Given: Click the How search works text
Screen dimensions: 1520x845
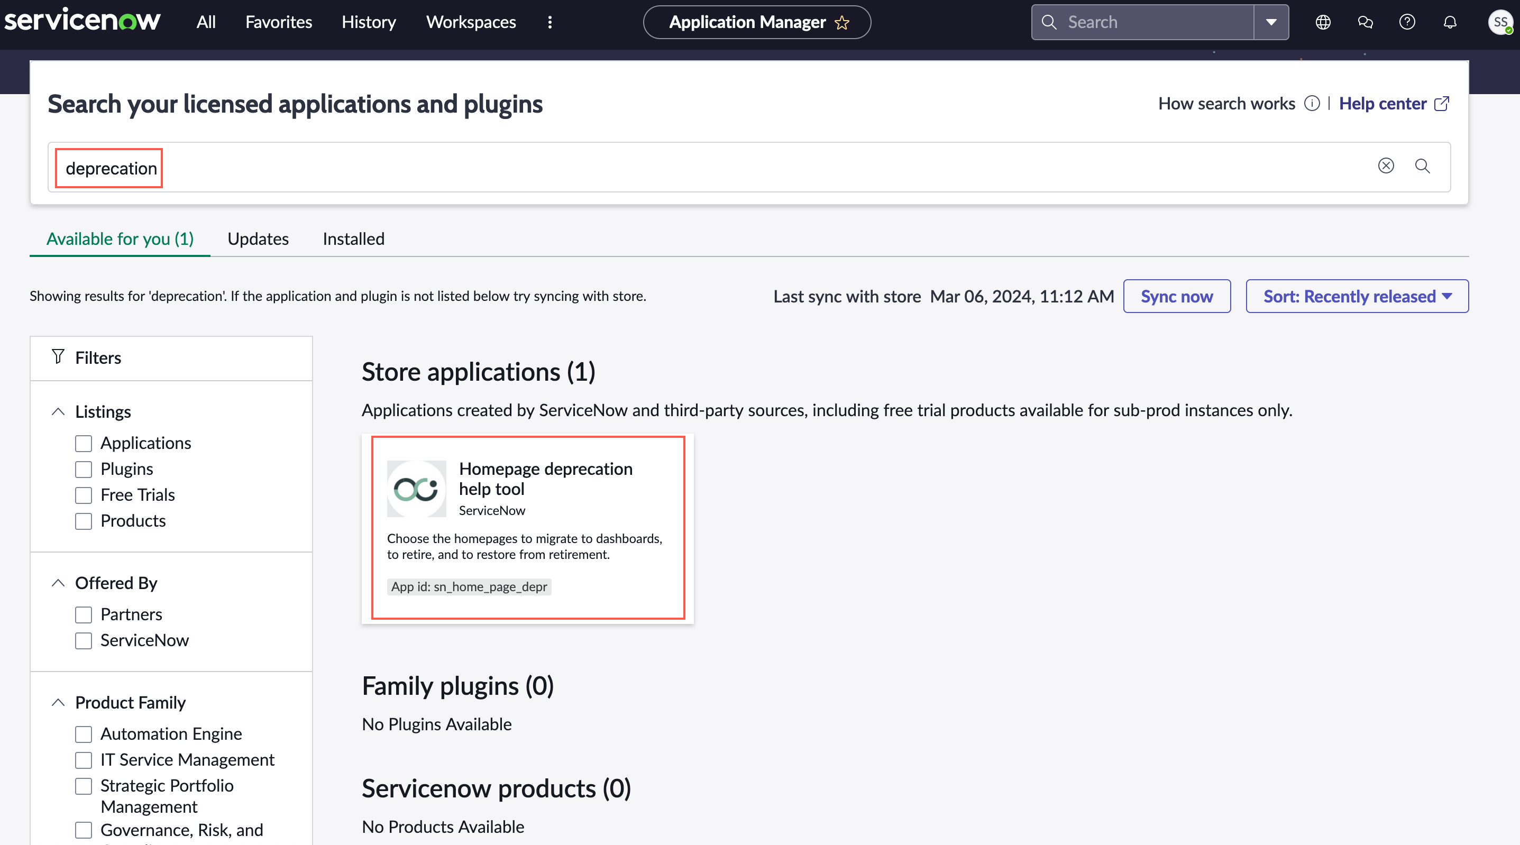Looking at the screenshot, I should pos(1226,103).
